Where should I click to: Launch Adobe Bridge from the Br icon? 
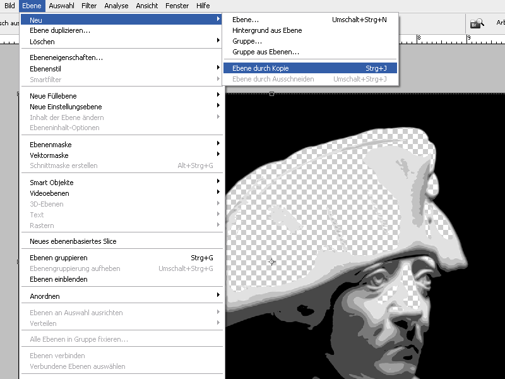click(477, 24)
